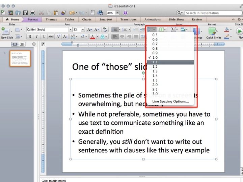Screen dimensions: 243x182
Task: Open the Calibri (Body) font name dropdown
Action: pyautogui.click(x=70, y=30)
